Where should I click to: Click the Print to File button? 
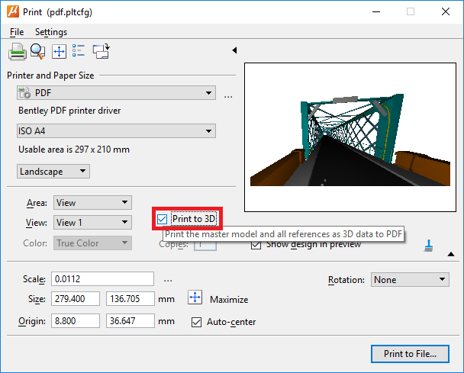coord(410,354)
